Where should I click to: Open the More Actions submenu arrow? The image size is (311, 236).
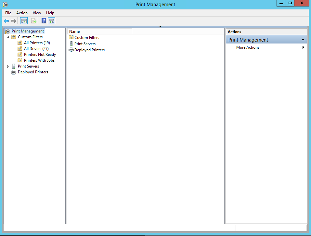click(304, 47)
